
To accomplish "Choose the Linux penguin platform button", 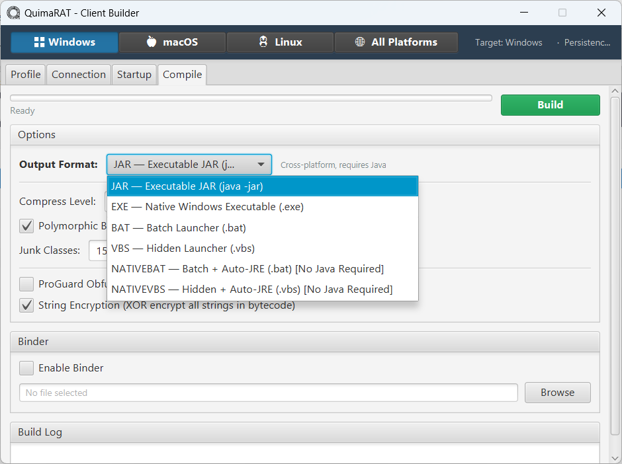I will tap(280, 42).
